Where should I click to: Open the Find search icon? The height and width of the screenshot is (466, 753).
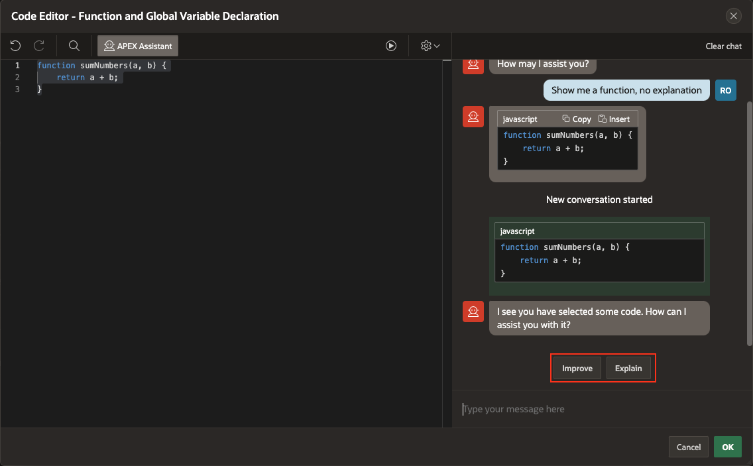(x=74, y=46)
